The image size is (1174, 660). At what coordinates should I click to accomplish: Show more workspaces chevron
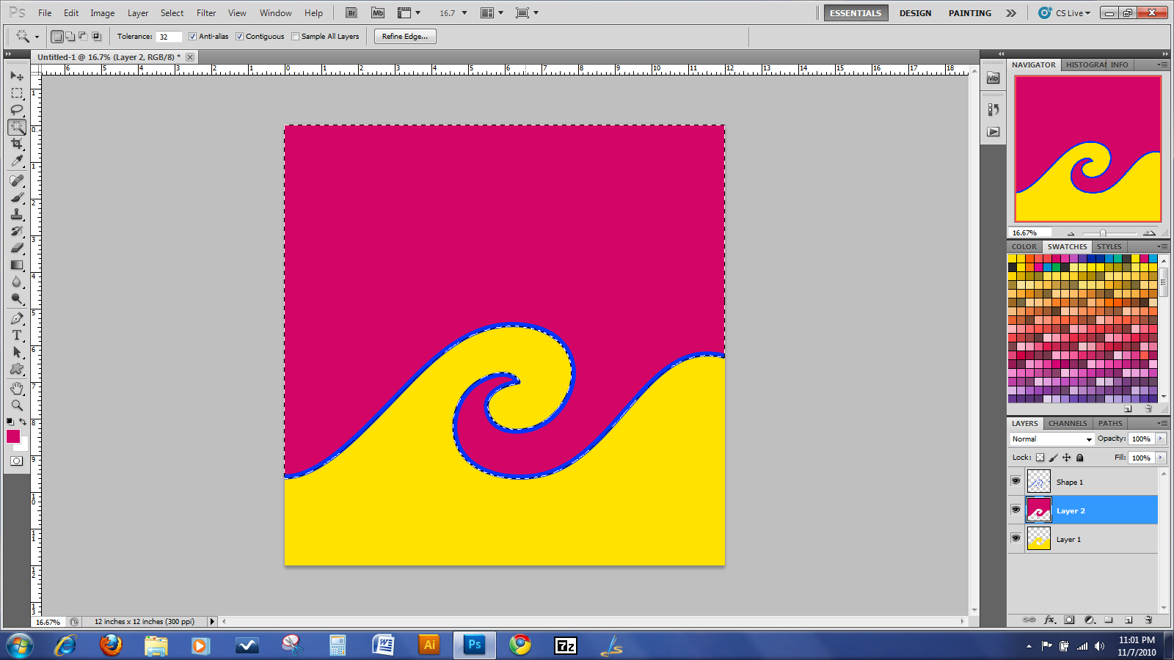(1011, 13)
